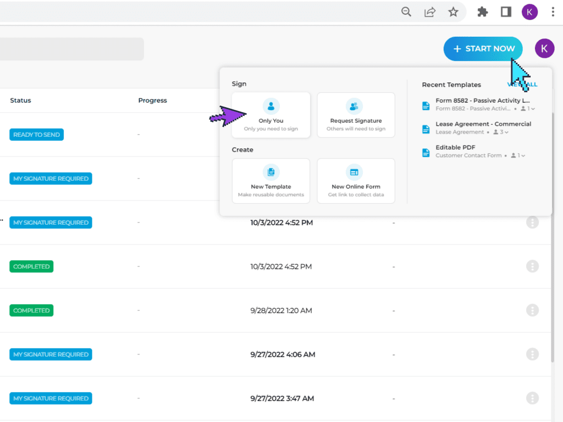Click MY SIGNATURE REQUIRED badge dated 9/27/2022 3:47 AM

pyautogui.click(x=51, y=398)
